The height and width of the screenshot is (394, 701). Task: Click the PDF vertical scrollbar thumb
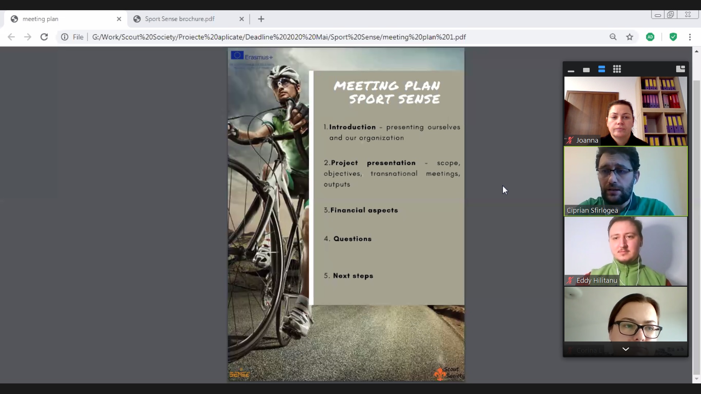697,227
